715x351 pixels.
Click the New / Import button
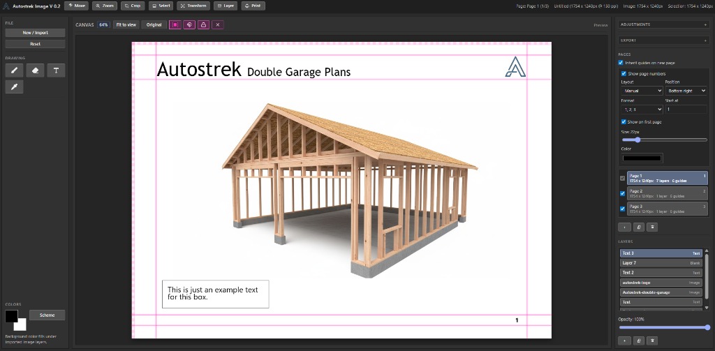click(35, 33)
